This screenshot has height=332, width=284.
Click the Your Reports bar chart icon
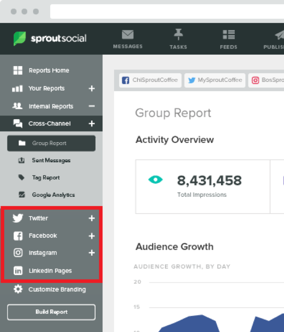pos(17,88)
